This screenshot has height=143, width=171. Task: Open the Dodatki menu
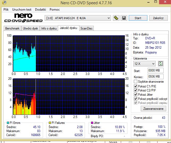[40, 10]
